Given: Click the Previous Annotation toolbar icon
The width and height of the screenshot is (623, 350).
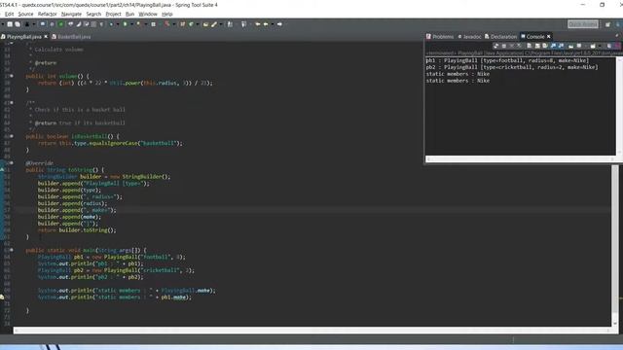Looking at the screenshot, I should 243,24.
